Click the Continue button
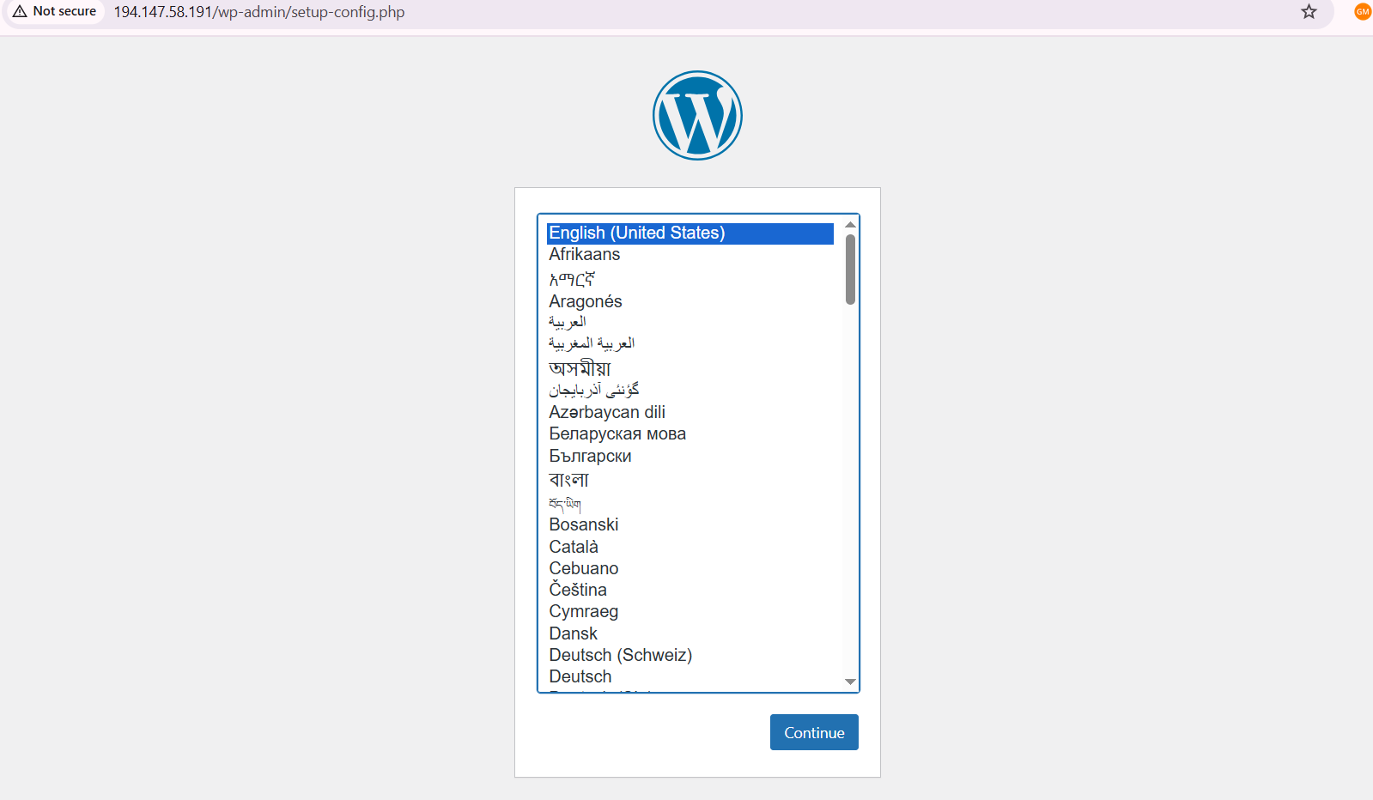Viewport: 1373px width, 800px height. (x=814, y=732)
